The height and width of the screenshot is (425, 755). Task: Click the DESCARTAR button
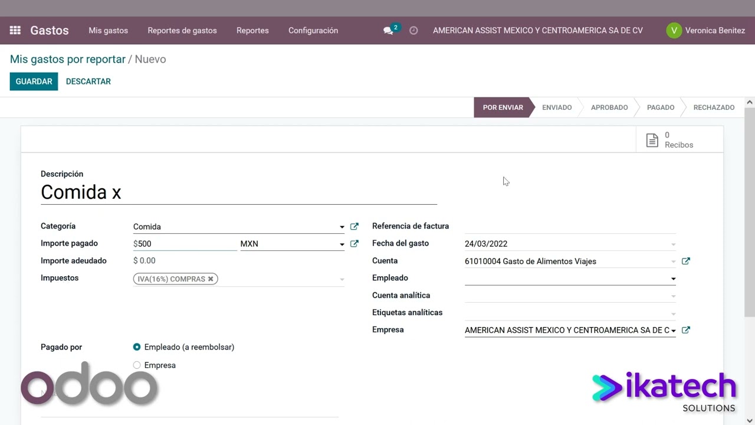(x=88, y=81)
